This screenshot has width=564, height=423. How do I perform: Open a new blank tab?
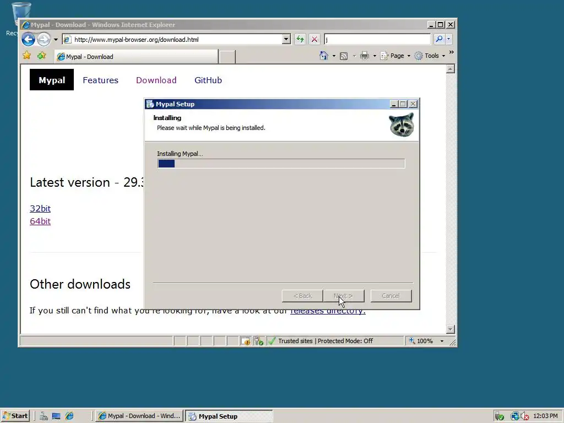click(x=227, y=57)
